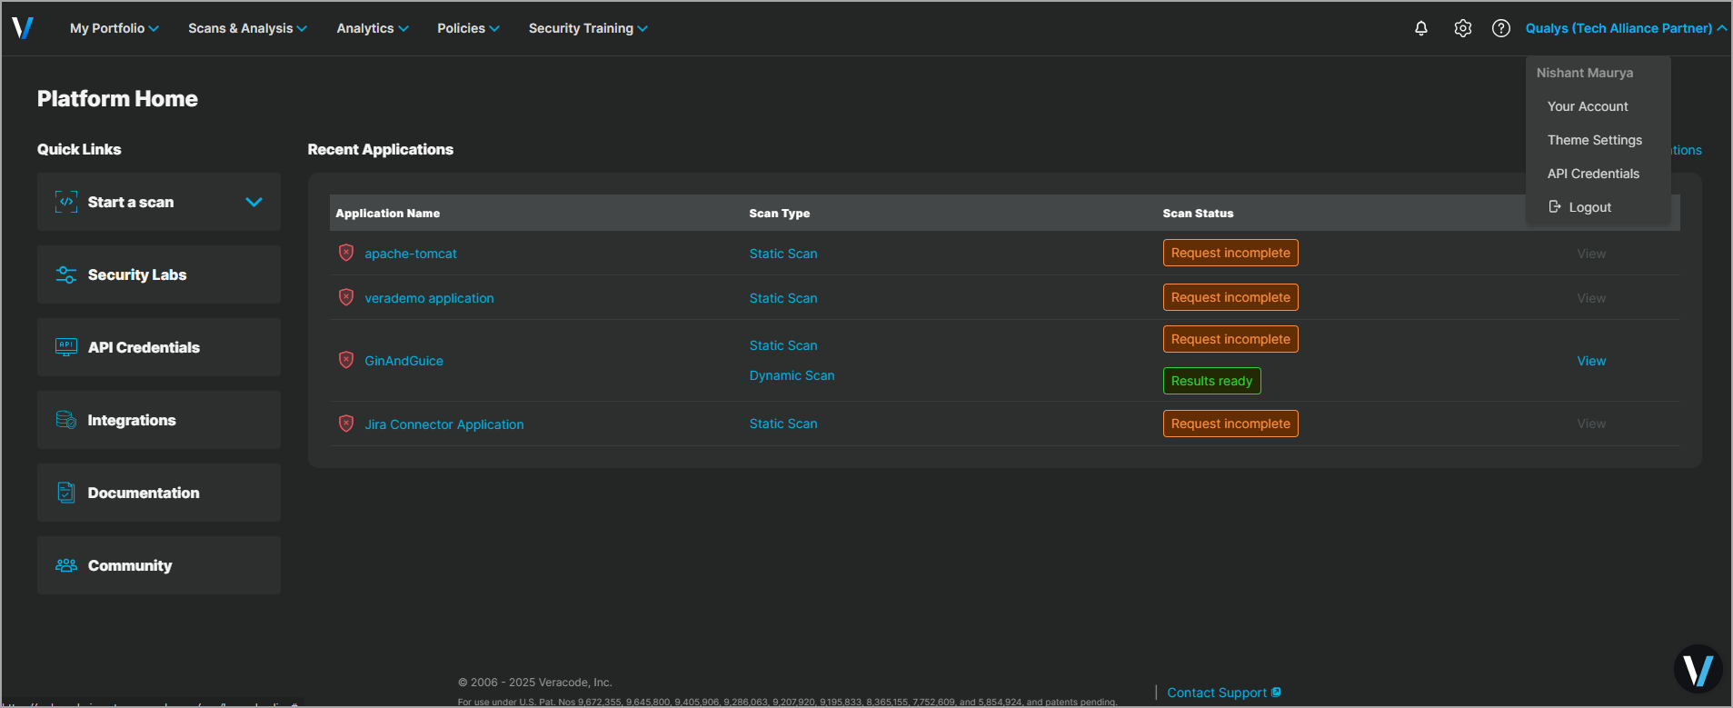The height and width of the screenshot is (708, 1733).
Task: Click the Security Labs quick link
Action: pyautogui.click(x=159, y=274)
